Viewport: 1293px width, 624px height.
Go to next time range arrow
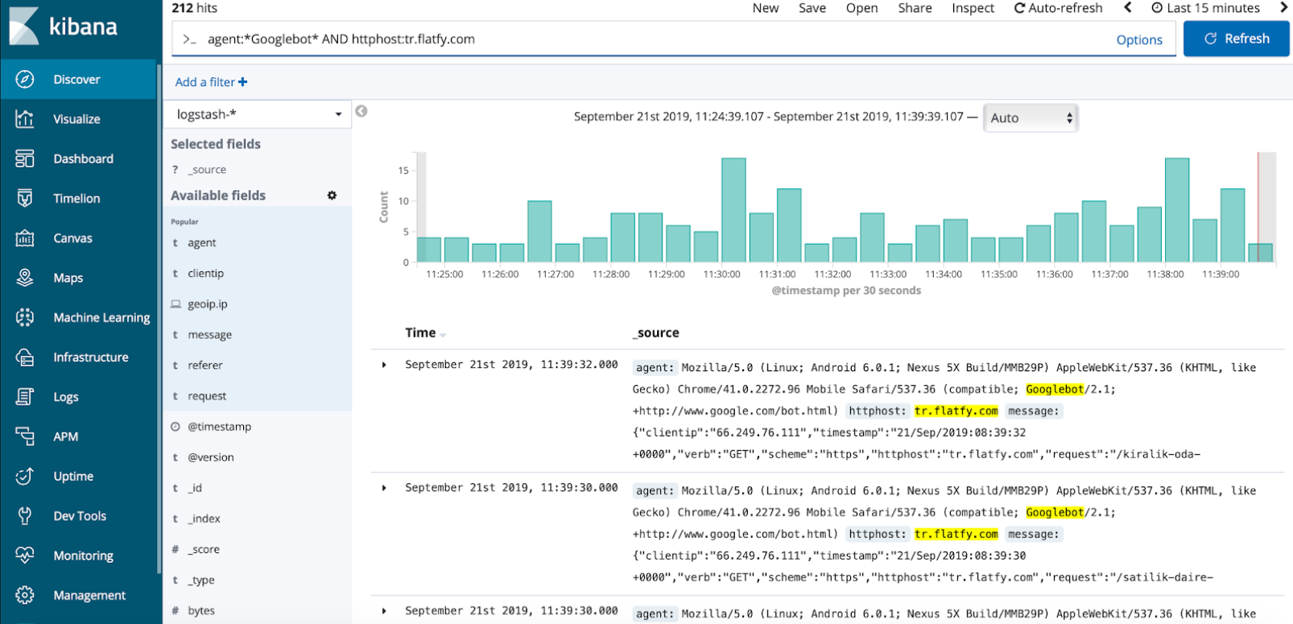point(1284,7)
